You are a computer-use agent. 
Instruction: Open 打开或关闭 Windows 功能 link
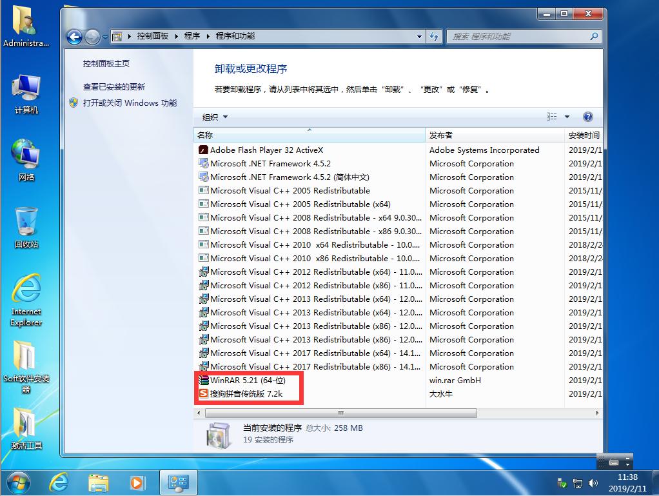tap(130, 103)
